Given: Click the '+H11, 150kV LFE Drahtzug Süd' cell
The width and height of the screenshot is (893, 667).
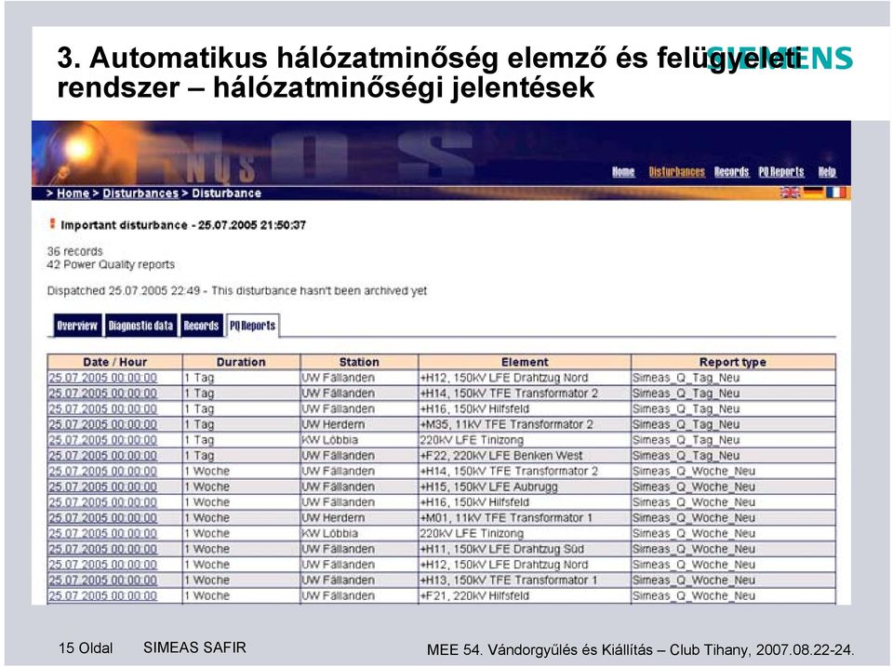Looking at the screenshot, I should tap(525, 549).
